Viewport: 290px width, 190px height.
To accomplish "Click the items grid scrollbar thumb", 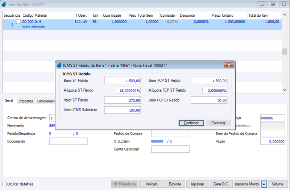I will point(285,51).
